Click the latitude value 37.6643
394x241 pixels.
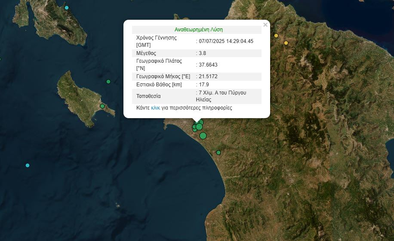pyautogui.click(x=208, y=65)
